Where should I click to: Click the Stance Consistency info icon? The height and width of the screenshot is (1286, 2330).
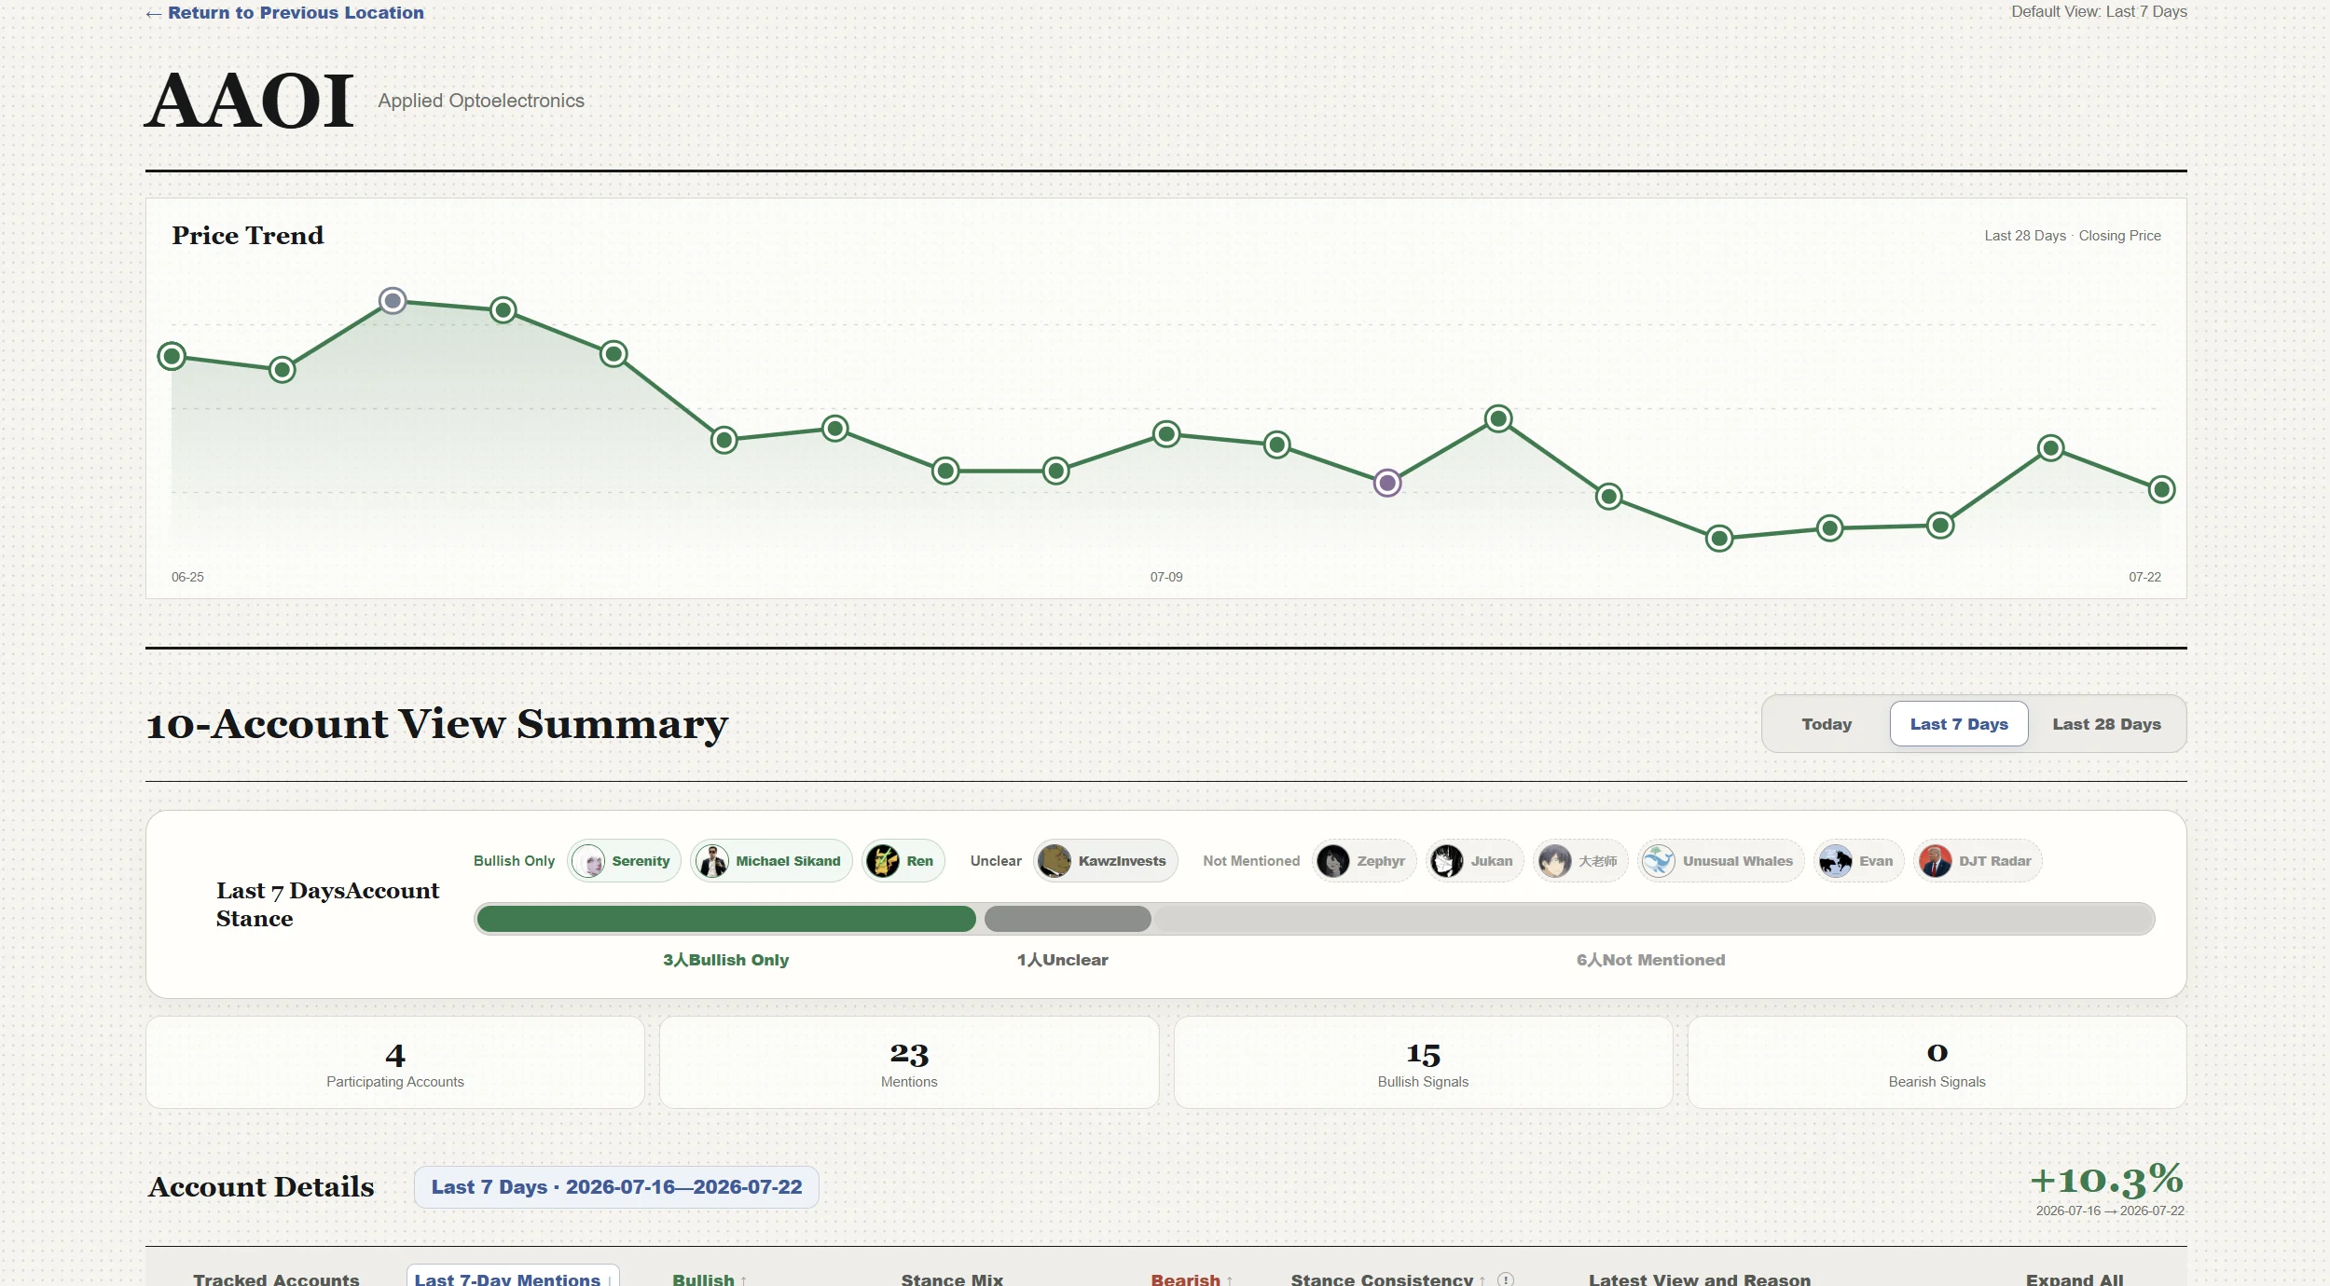coord(1505,1279)
